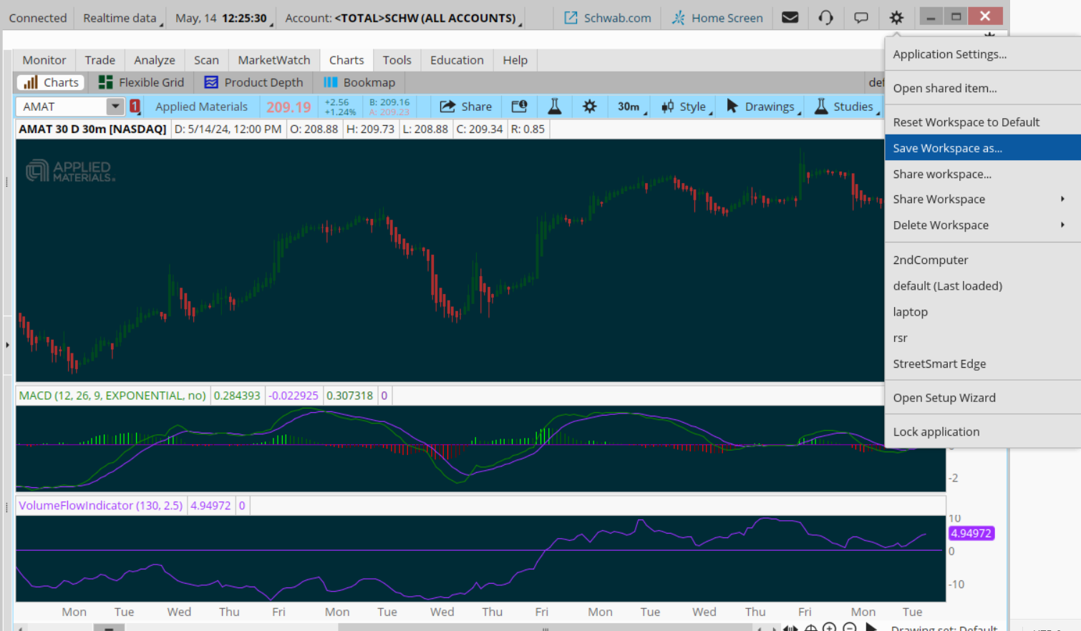Open the Monitor tab
Viewport: 1081px width, 631px height.
point(44,60)
